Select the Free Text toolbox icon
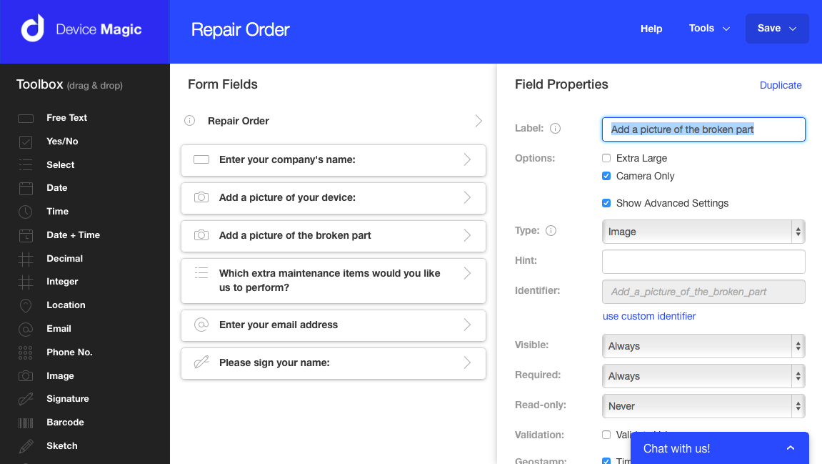The width and height of the screenshot is (822, 464). pyautogui.click(x=26, y=118)
